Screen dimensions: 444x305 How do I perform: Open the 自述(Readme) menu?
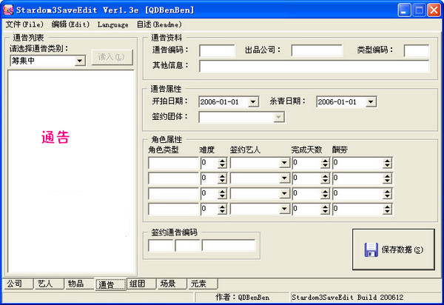(159, 24)
